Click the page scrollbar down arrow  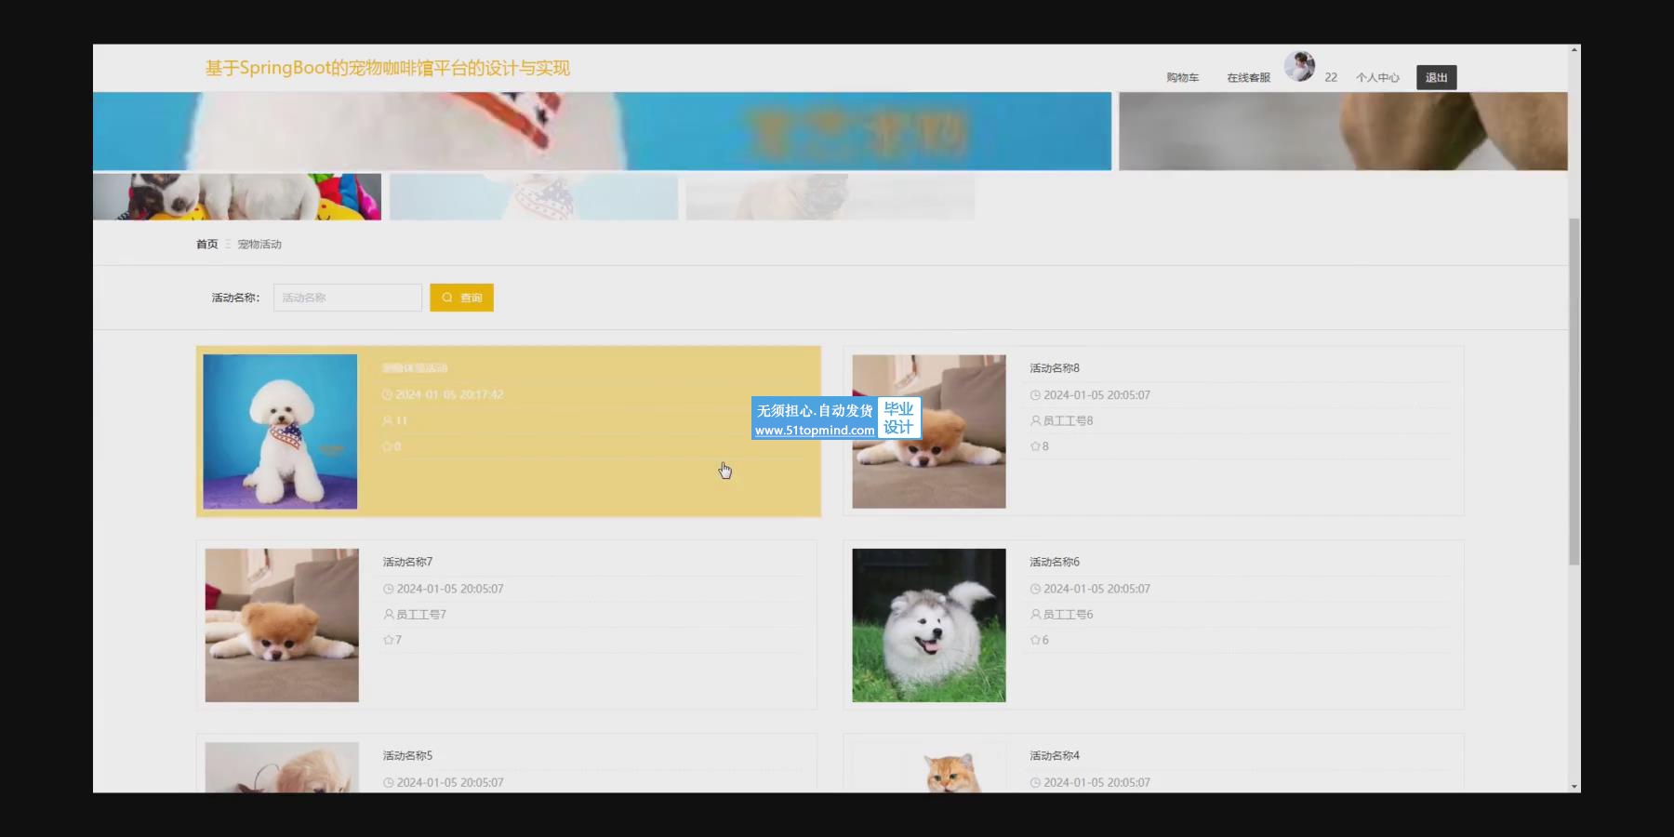coord(1574,787)
